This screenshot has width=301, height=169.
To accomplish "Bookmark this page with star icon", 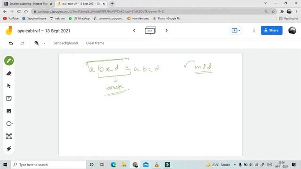I will coord(273,11).
